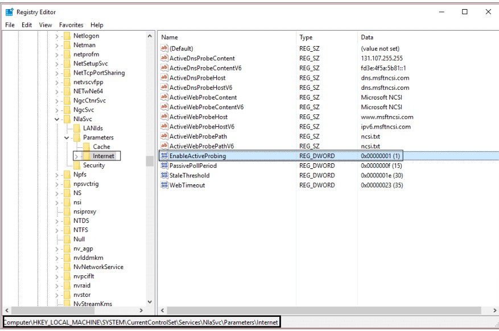Collapse the NlaSvc tree node
The height and width of the screenshot is (331, 499).
[57, 119]
